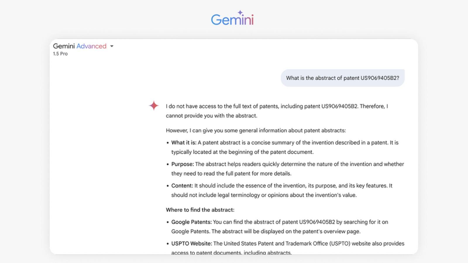Image resolution: width=468 pixels, height=263 pixels.
Task: Click the word 'Advanced' in the header
Action: [x=92, y=46]
